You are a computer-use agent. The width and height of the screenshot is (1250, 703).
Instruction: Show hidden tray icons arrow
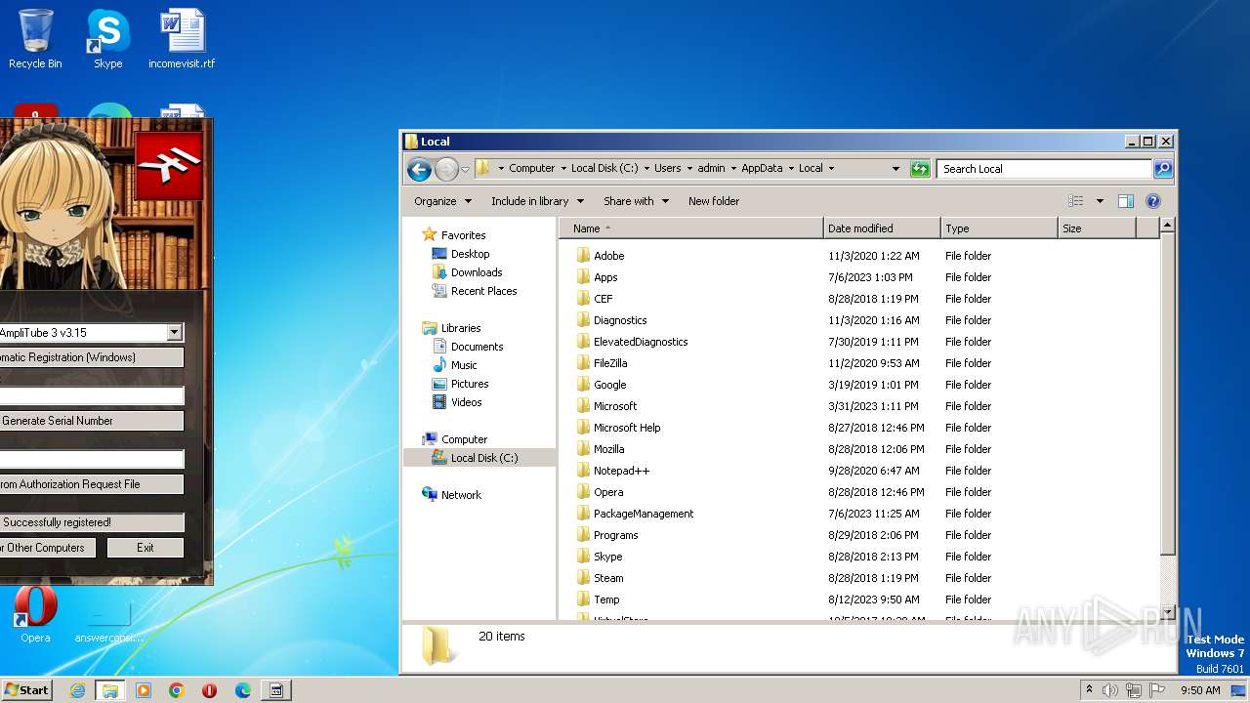[1089, 690]
